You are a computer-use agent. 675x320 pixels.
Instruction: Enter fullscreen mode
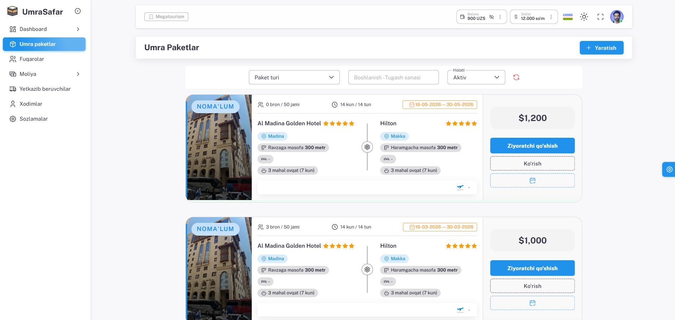[600, 17]
